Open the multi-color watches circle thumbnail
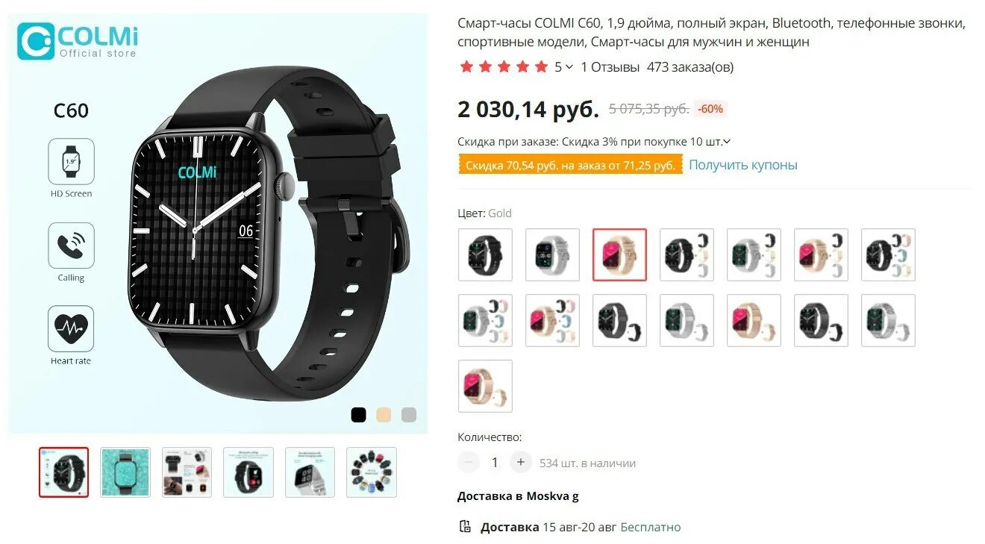 [372, 472]
